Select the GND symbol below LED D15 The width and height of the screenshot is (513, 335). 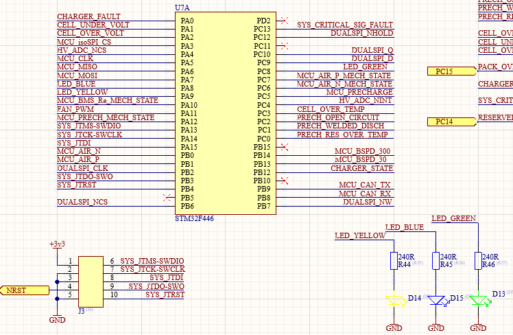[436, 326]
